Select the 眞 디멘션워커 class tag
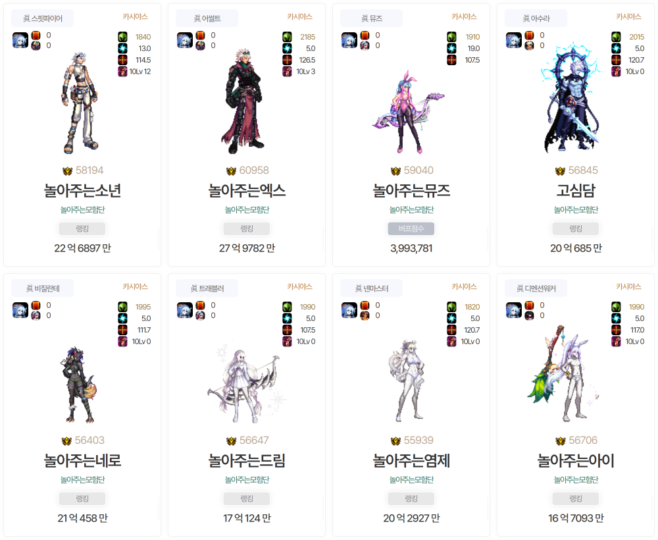 pyautogui.click(x=536, y=288)
